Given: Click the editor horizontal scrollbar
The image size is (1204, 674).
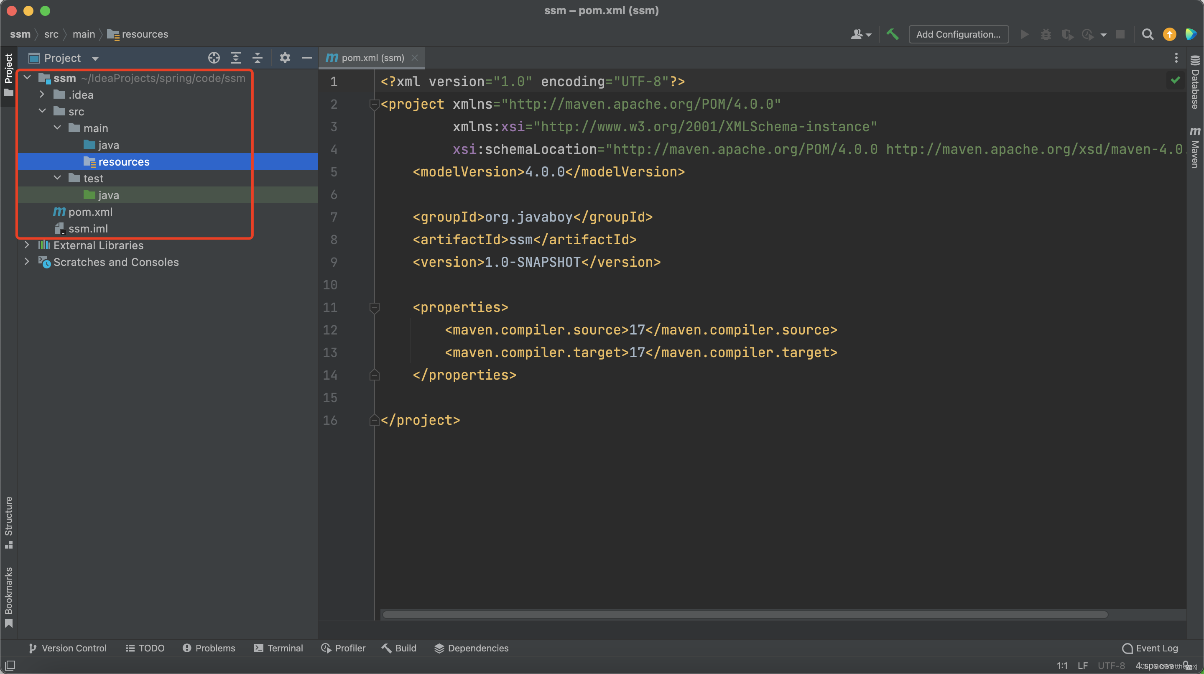Looking at the screenshot, I should point(745,614).
